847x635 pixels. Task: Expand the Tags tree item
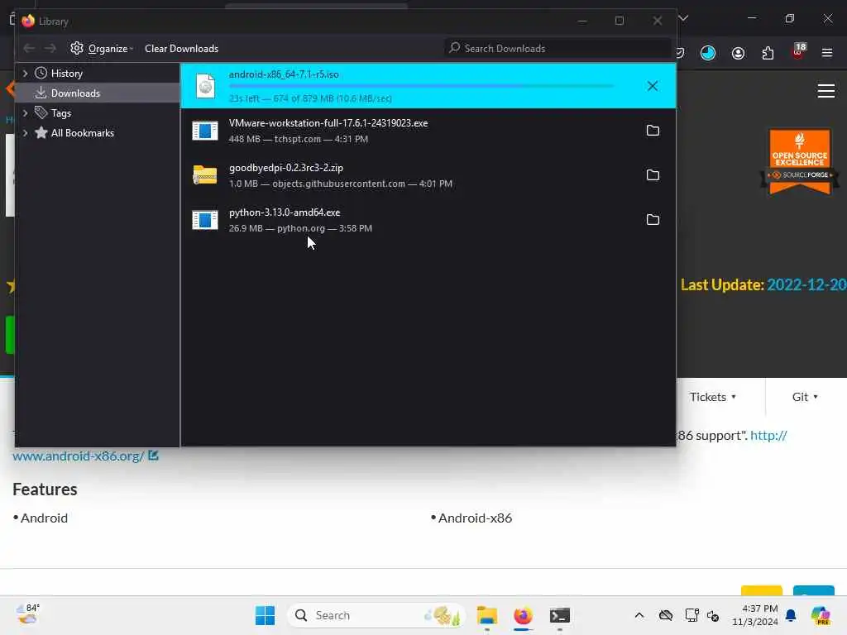click(x=25, y=112)
